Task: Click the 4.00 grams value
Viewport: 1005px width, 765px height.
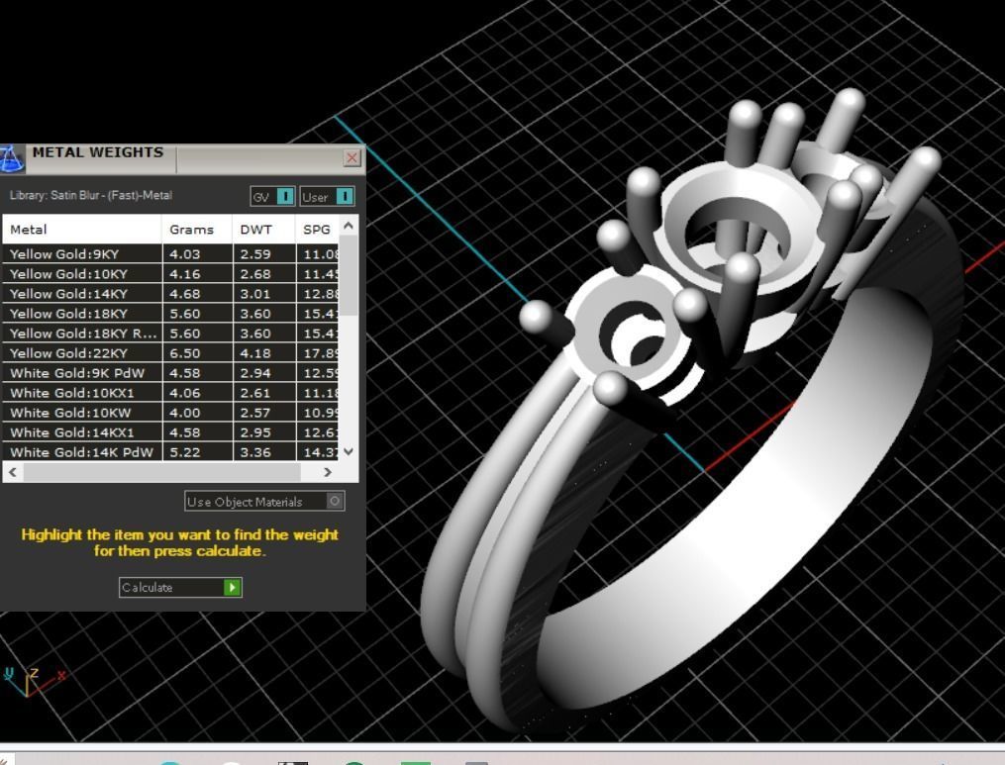Action: coord(185,413)
